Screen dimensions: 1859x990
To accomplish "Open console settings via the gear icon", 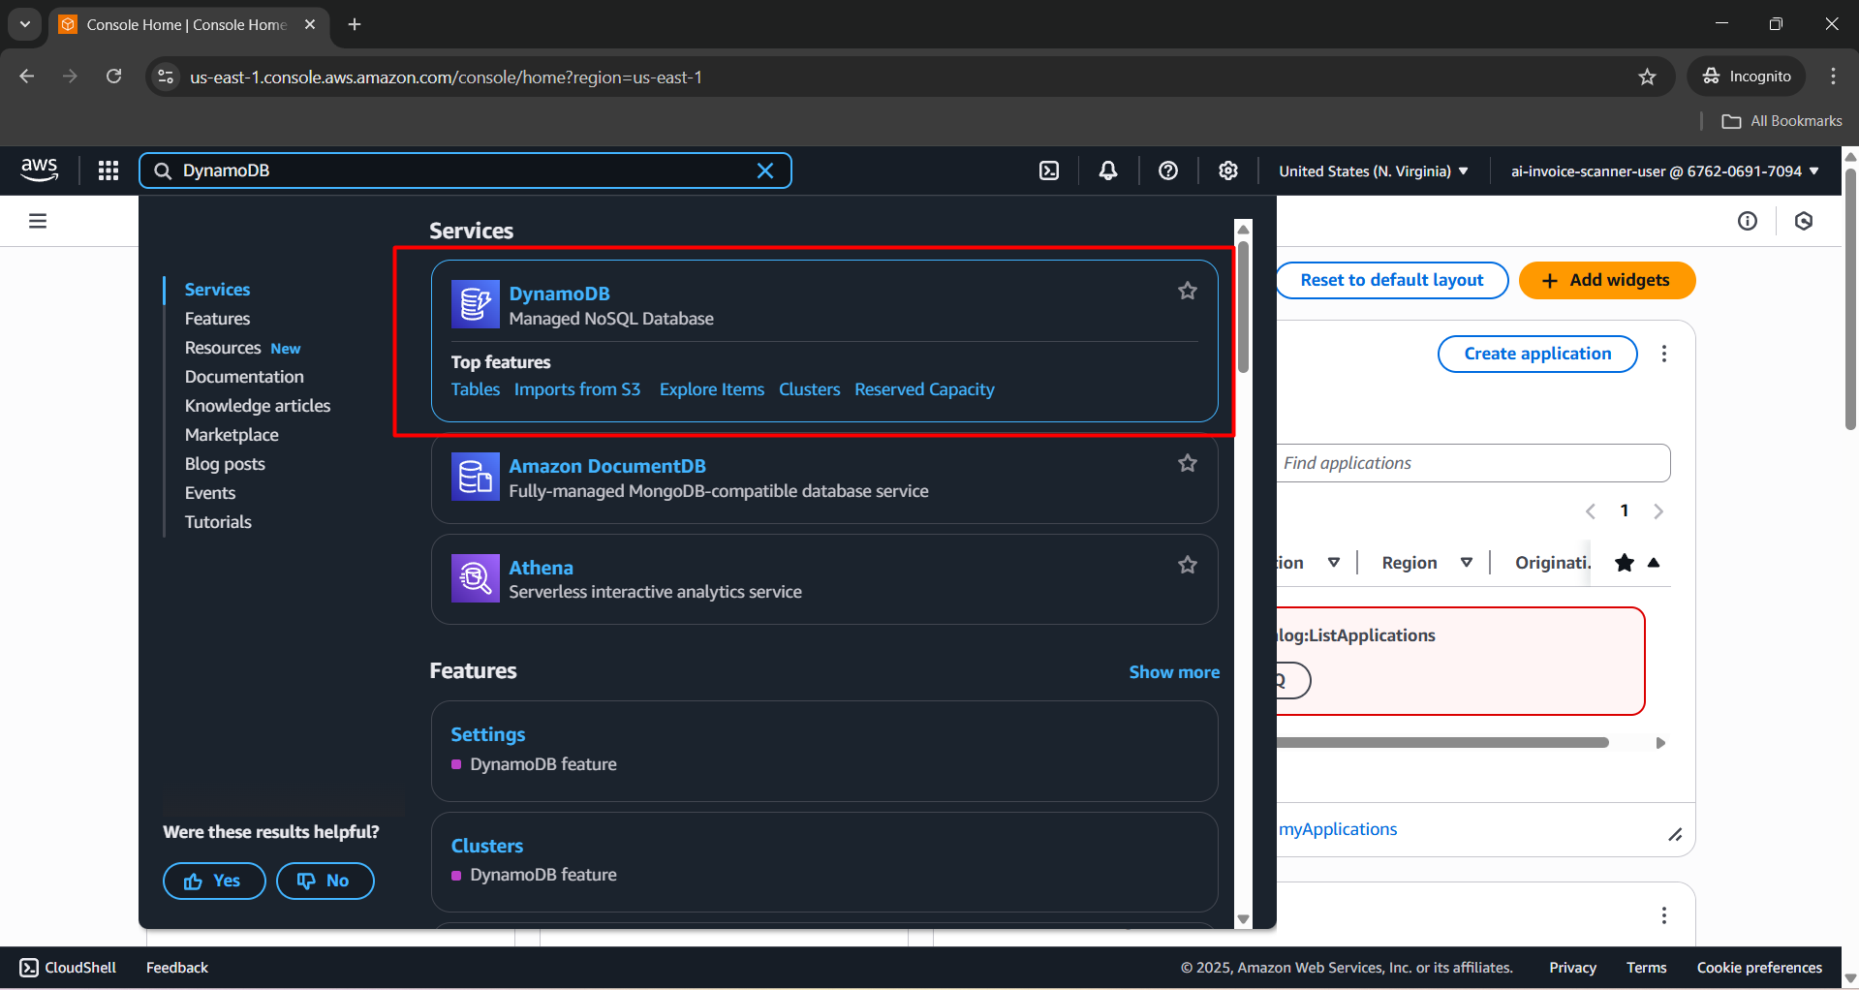I will pos(1227,170).
